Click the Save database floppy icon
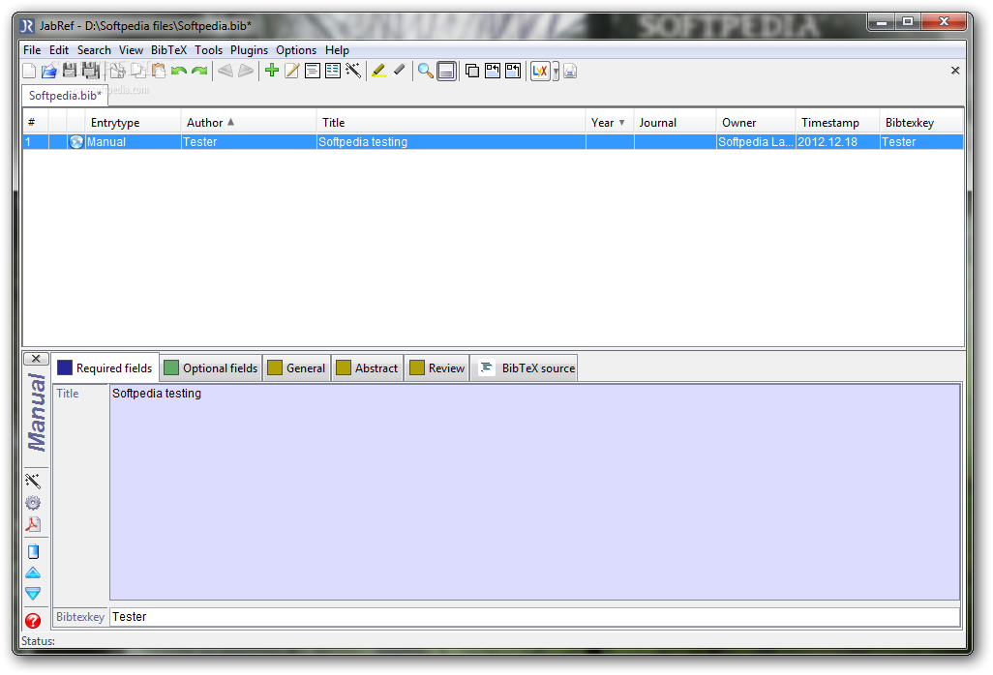 [x=70, y=71]
